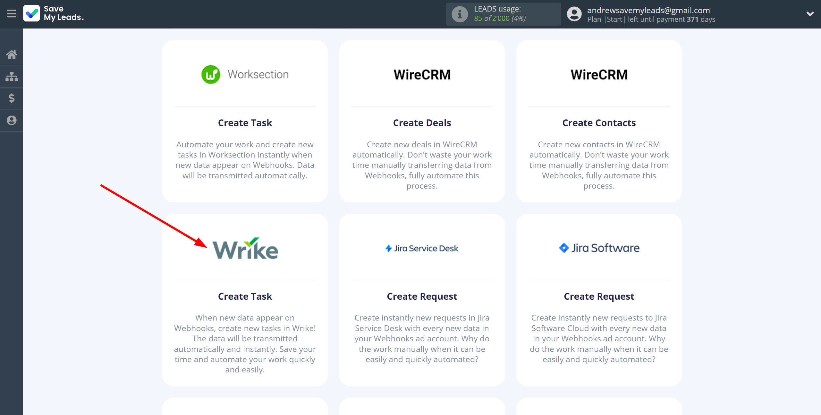The image size is (821, 415).
Task: Open the Create Deals heading
Action: pos(422,123)
